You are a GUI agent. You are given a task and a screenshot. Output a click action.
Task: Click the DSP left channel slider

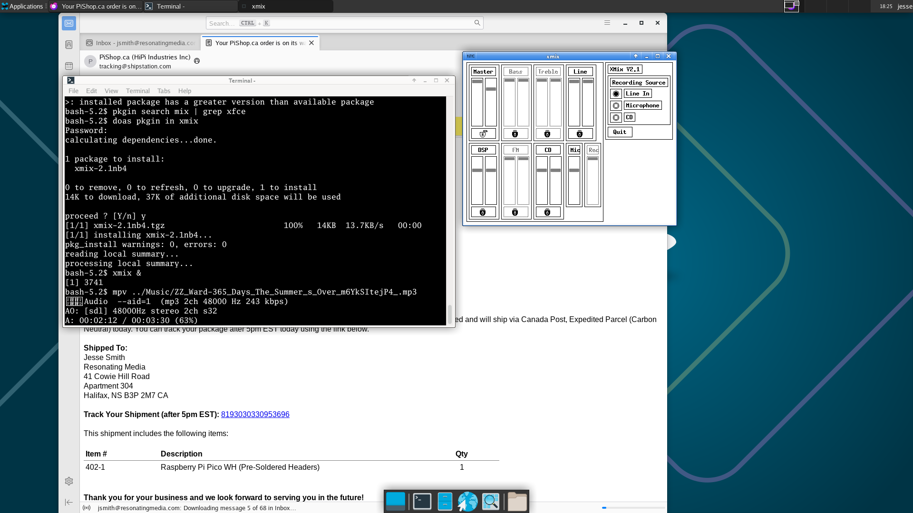coord(477,180)
